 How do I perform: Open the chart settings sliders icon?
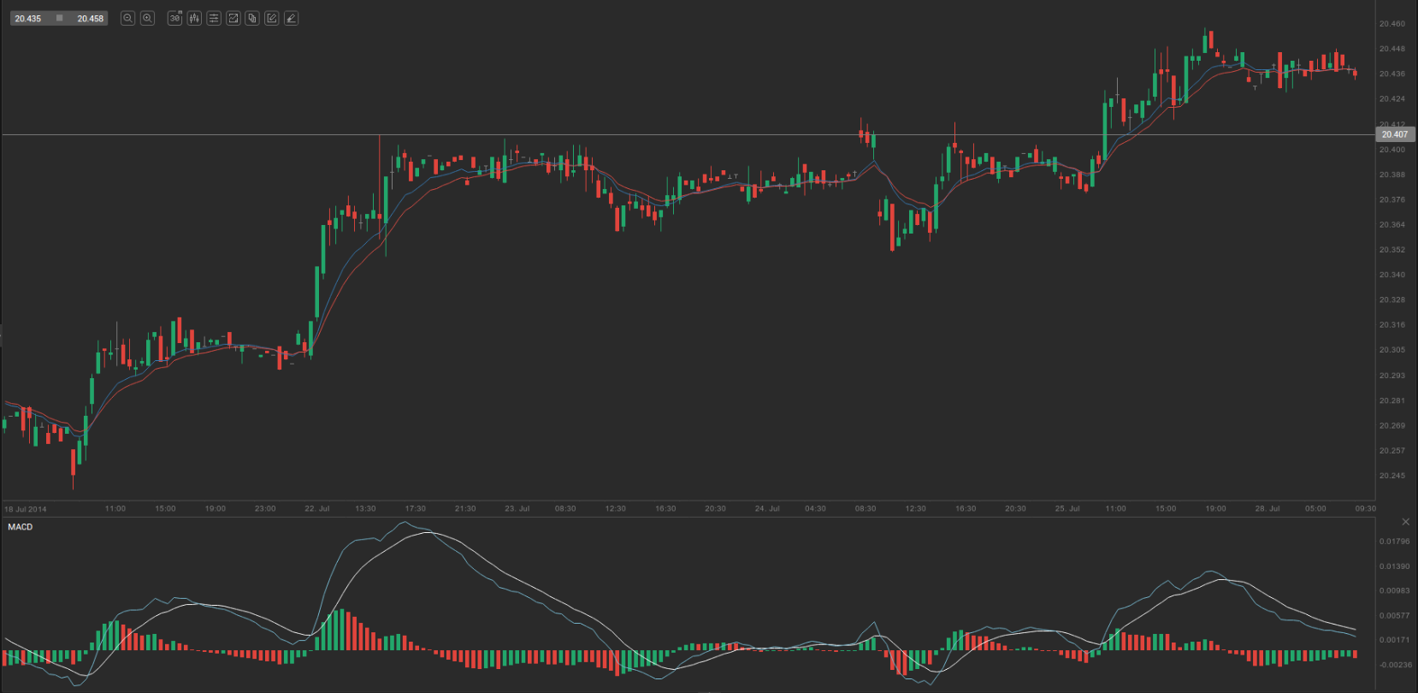coord(214,18)
